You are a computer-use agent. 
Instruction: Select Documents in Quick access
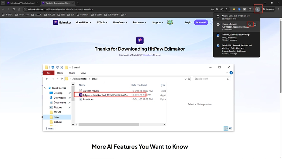[x=60, y=103]
